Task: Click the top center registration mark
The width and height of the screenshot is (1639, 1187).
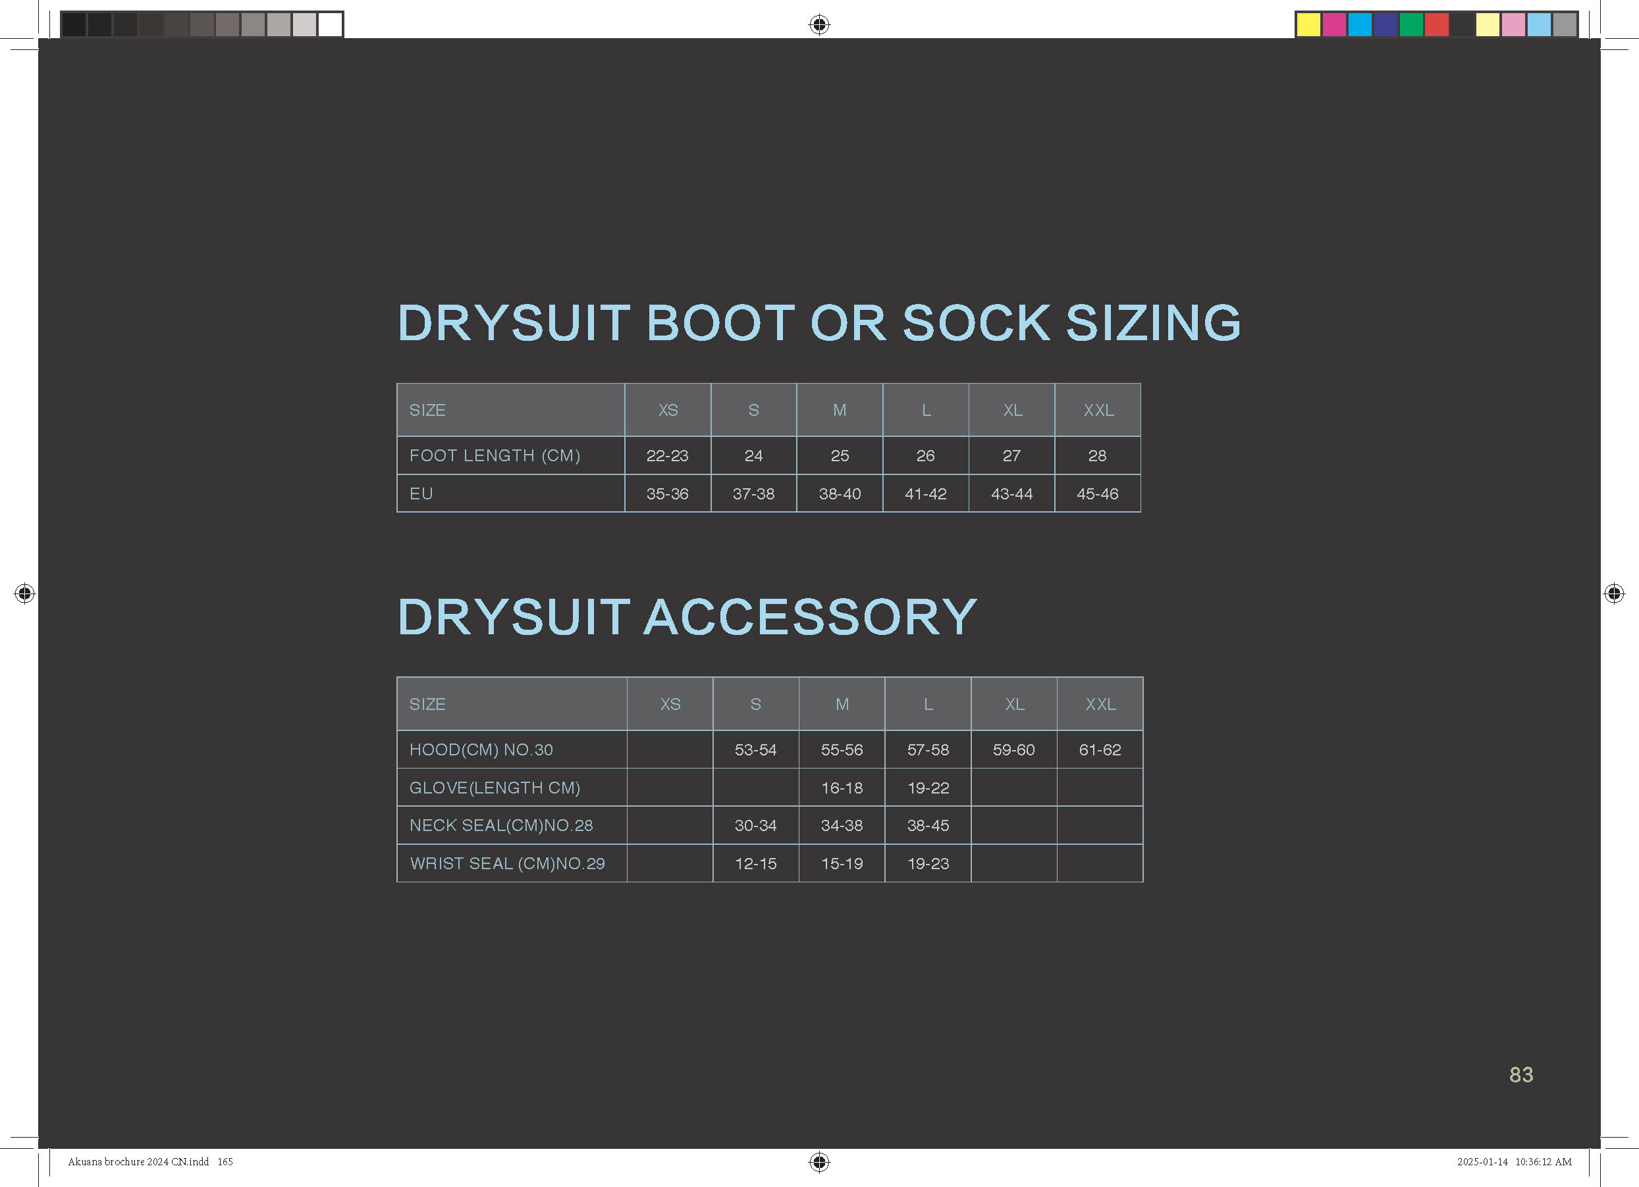Action: (819, 24)
